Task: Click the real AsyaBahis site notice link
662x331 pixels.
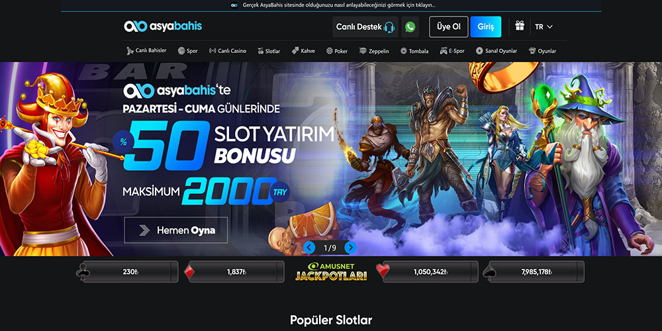Action: (334, 5)
